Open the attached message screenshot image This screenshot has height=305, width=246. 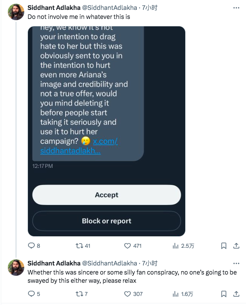click(106, 131)
